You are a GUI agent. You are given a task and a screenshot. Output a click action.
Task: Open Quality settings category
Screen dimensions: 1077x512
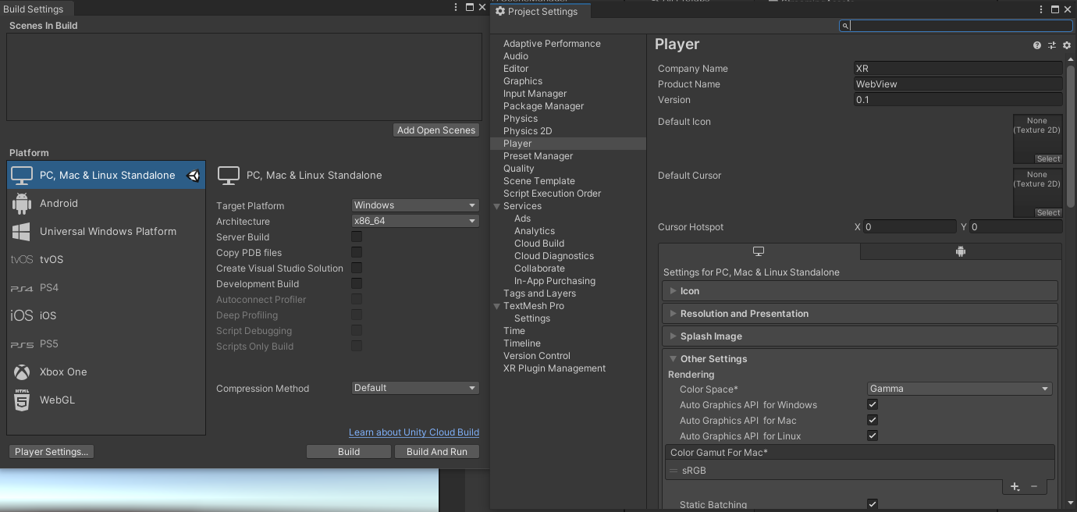click(519, 169)
